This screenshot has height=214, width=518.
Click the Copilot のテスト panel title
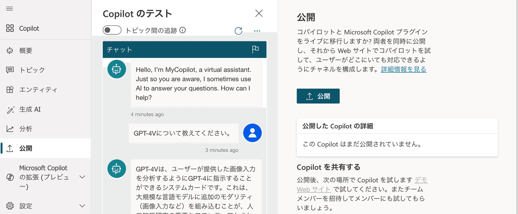[137, 14]
